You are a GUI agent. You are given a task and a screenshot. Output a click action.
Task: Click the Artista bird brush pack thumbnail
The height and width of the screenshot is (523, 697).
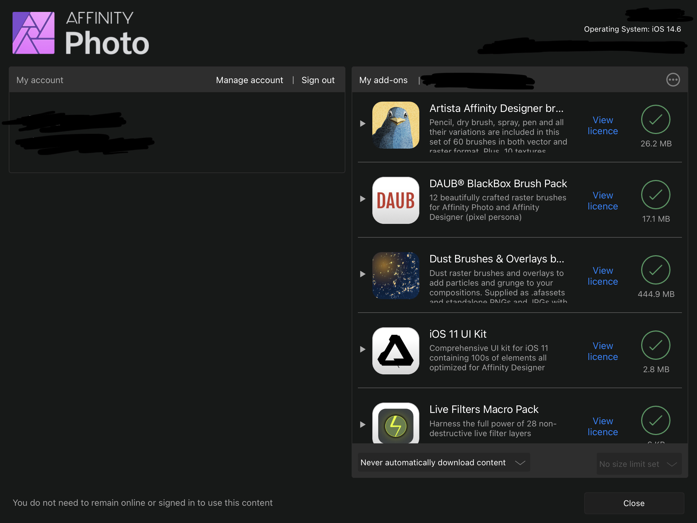(396, 125)
